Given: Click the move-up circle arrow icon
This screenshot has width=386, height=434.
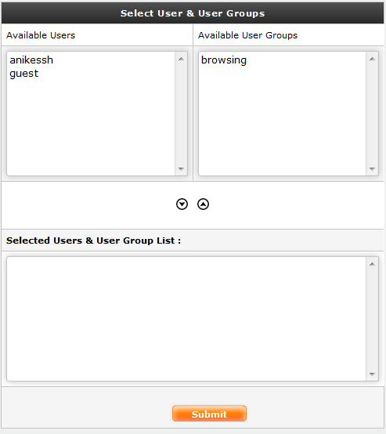Looking at the screenshot, I should (203, 204).
